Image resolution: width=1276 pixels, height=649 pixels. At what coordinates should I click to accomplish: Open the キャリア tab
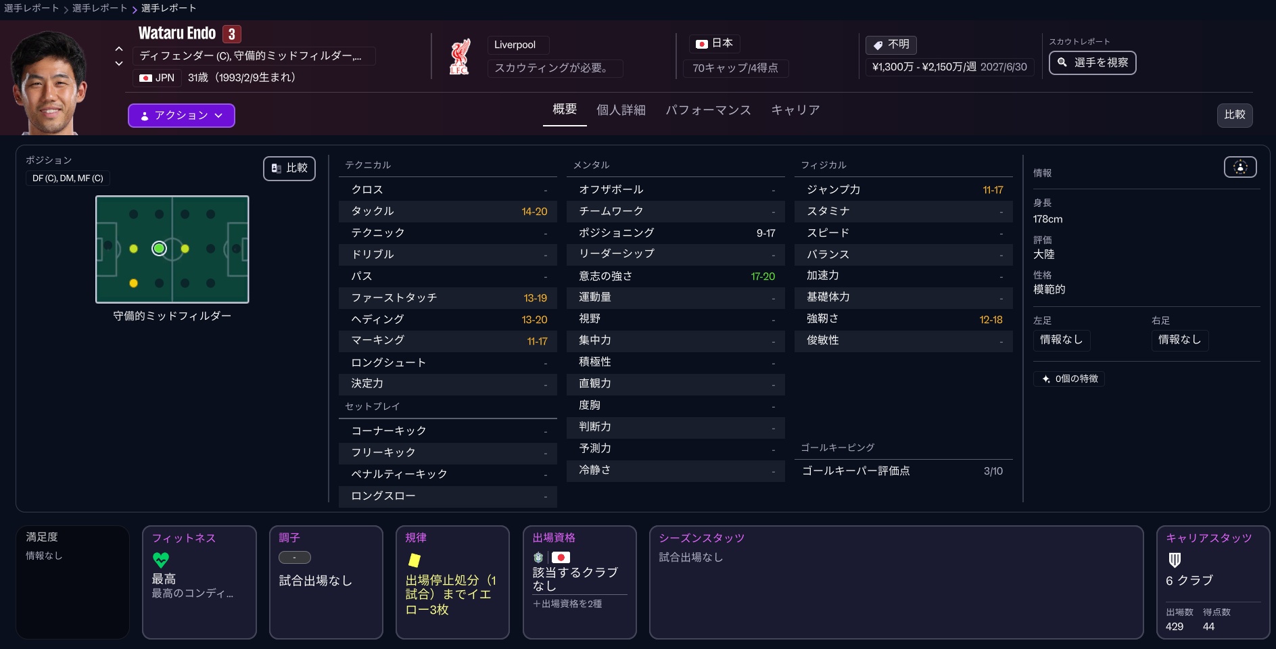point(795,110)
